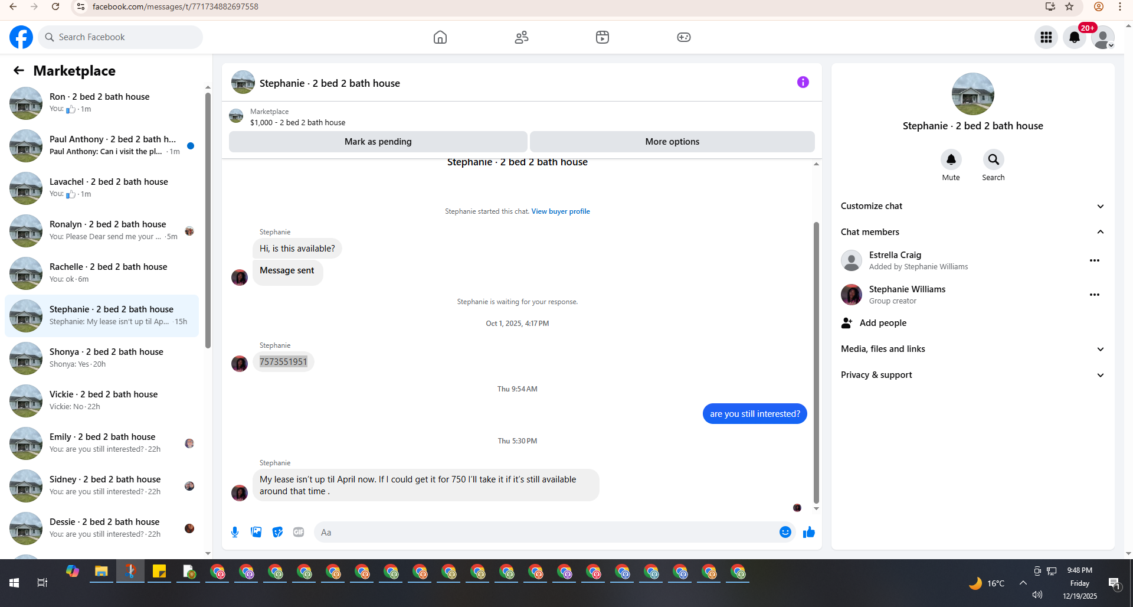The width and height of the screenshot is (1133, 607).
Task: Open Ronalyn conversation
Action: tap(102, 231)
